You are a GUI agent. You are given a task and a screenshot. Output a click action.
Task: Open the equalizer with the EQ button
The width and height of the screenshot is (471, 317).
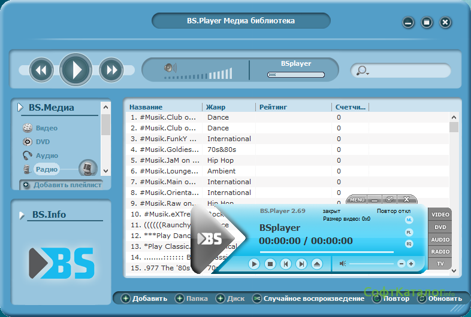tap(409, 243)
